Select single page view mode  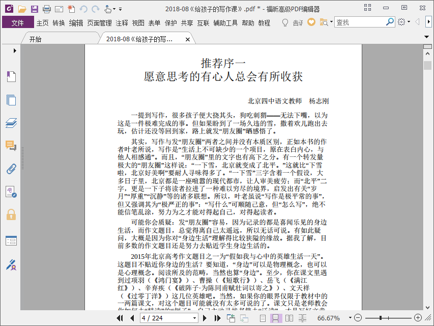pyautogui.click(x=263, y=318)
